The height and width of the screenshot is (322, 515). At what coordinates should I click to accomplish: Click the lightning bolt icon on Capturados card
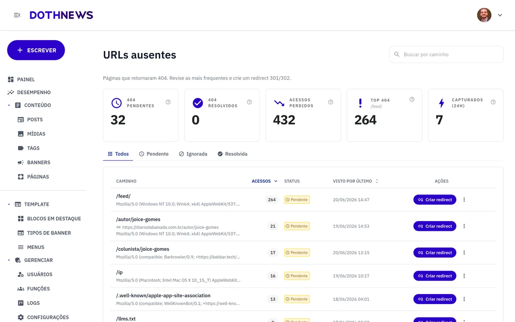[x=441, y=103]
